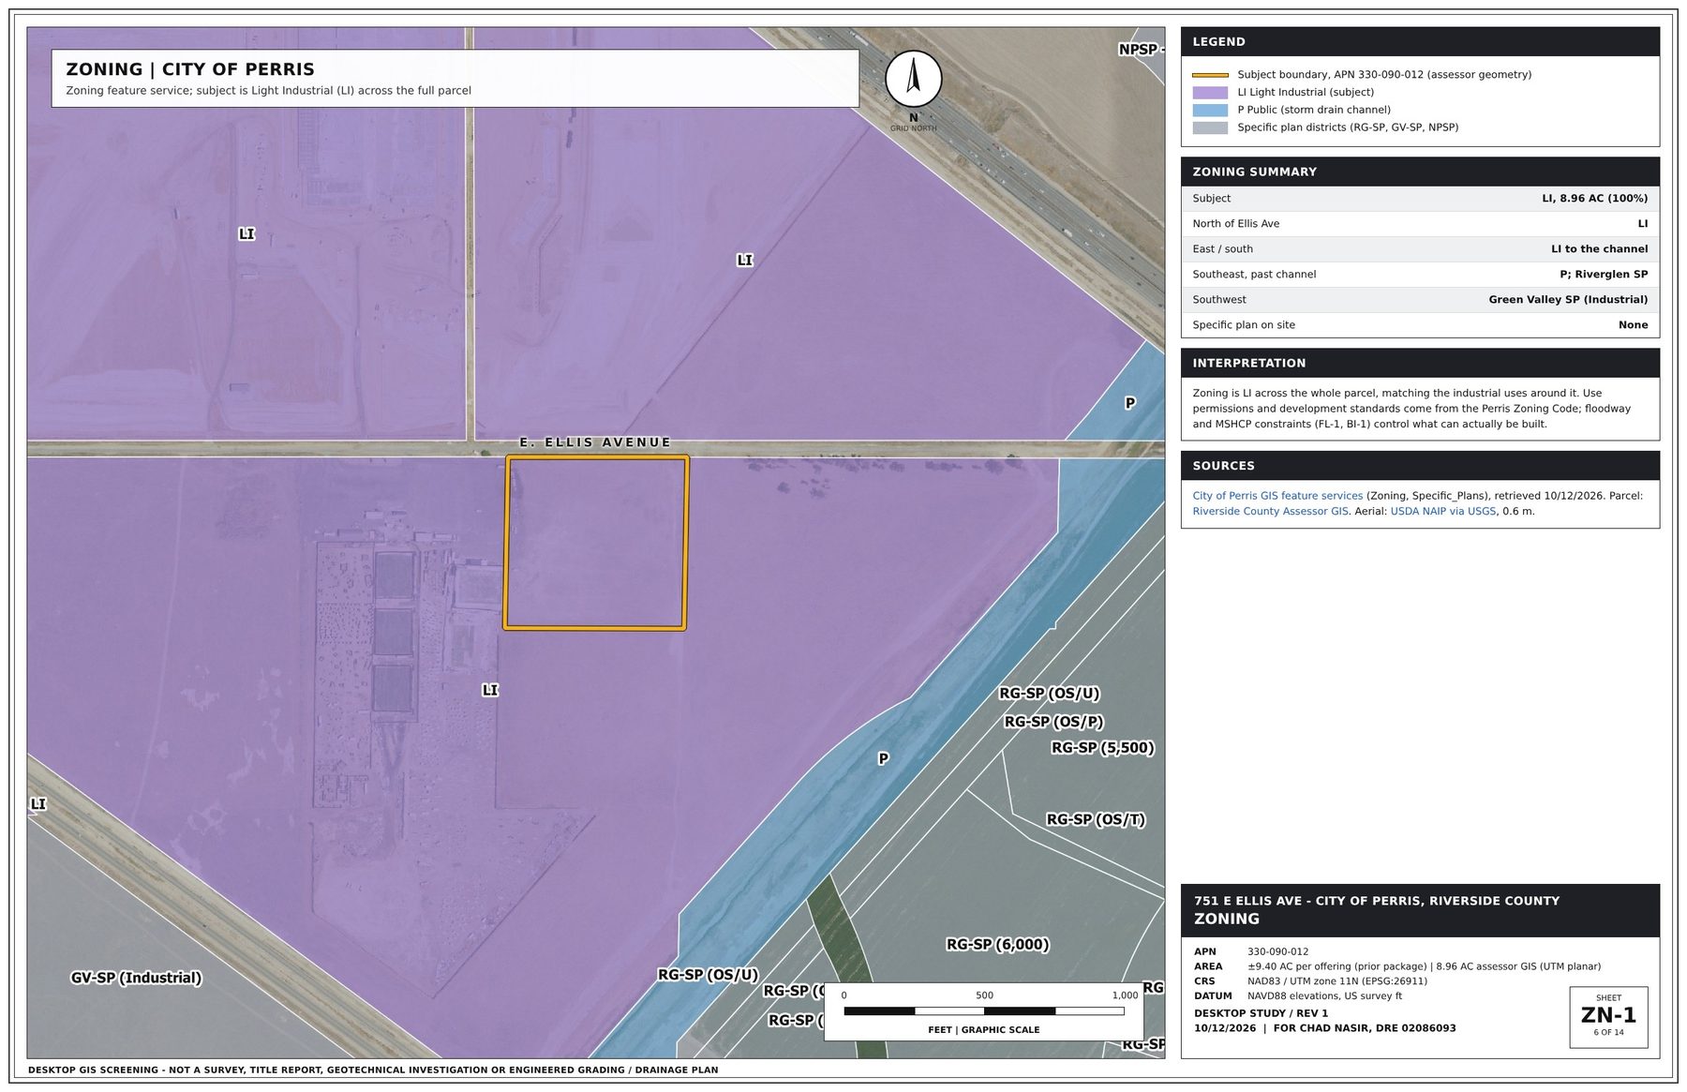The image size is (1687, 1092).
Task: Click the orange subject parcel boundary
Action: pyautogui.click(x=596, y=543)
